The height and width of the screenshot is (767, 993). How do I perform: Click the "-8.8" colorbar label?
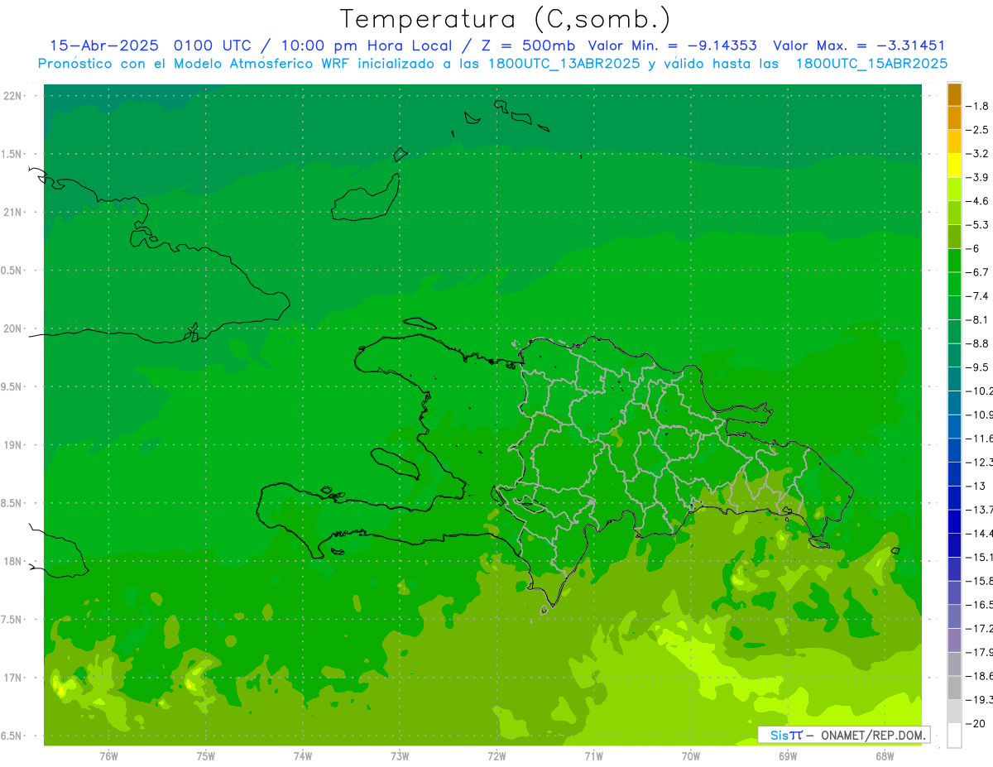coord(977,343)
